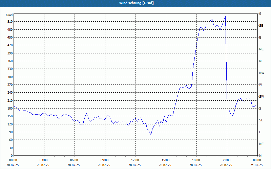Click the "E" compass label level with 90

260,132
